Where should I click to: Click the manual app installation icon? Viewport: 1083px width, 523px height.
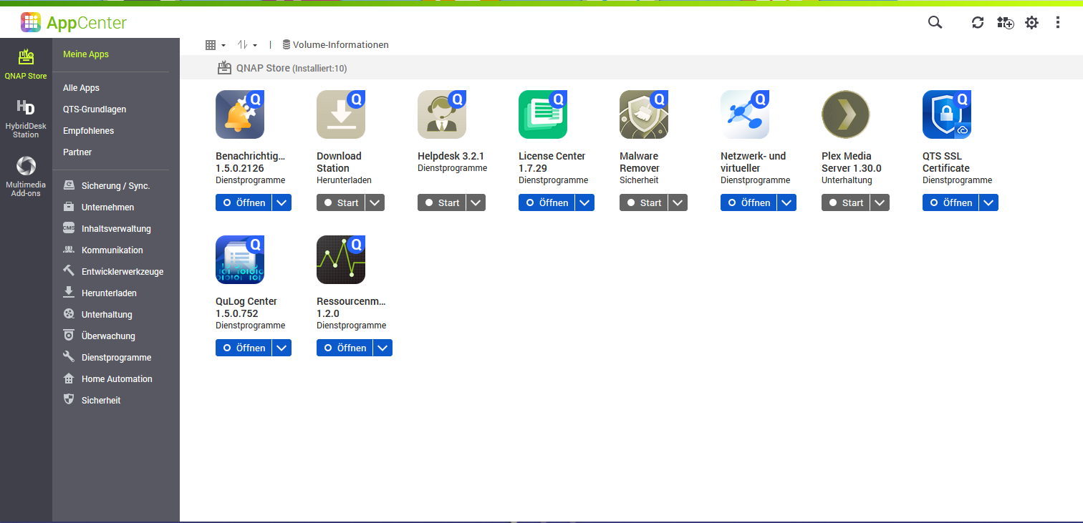[1005, 22]
